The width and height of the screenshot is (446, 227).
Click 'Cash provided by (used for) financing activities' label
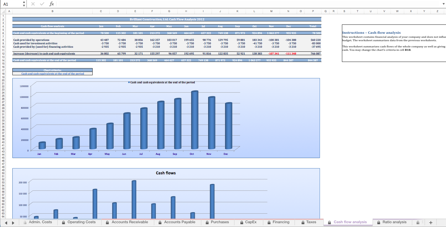click(43, 47)
